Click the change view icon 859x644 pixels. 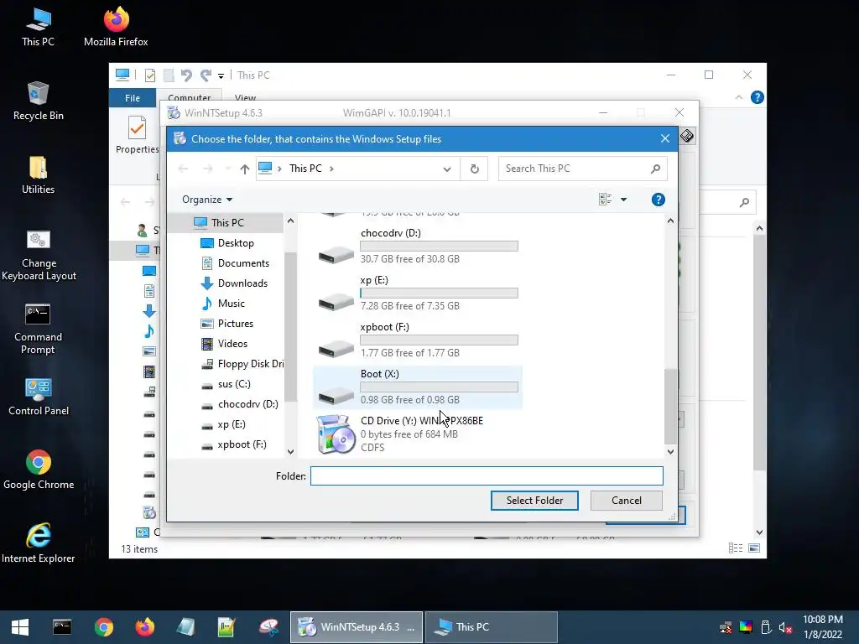tap(605, 200)
